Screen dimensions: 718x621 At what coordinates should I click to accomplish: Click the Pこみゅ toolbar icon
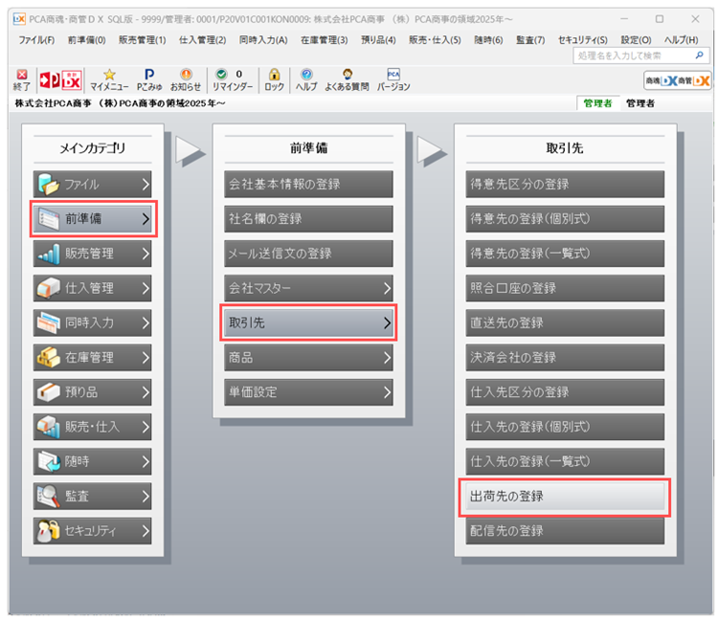pos(149,78)
